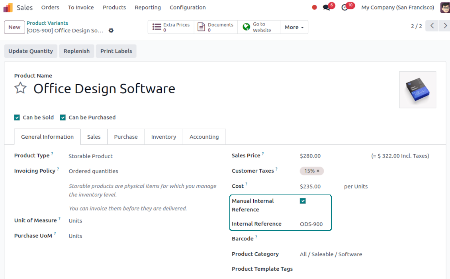Open the Product Category selection field
This screenshot has width=450, height=279.
click(331, 254)
